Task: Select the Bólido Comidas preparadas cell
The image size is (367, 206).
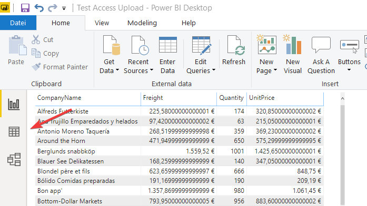Action: click(88, 181)
